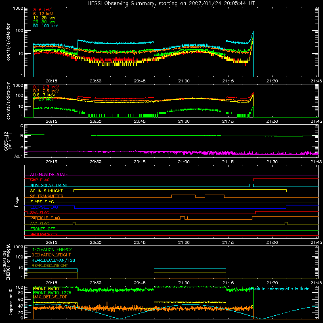The width and height of the screenshot is (323, 323).
Task: Select the FRONTS_OFF flag label
Action: 43,229
